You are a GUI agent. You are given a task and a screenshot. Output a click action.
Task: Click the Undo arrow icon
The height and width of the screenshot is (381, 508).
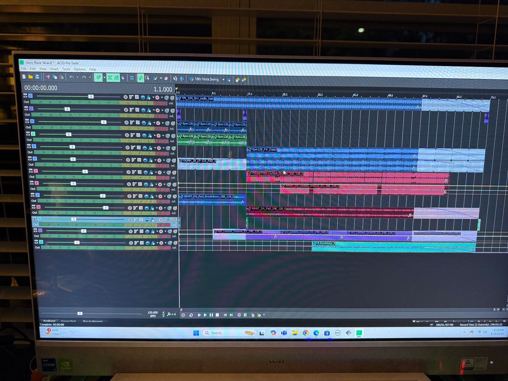[x=71, y=77]
